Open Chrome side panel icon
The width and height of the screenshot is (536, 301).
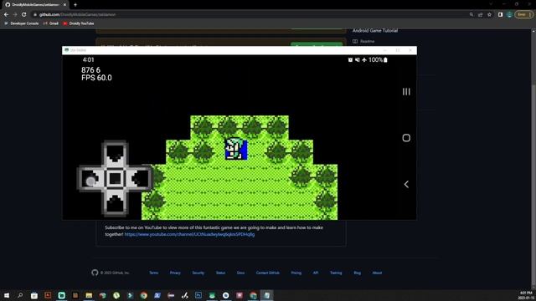click(500, 15)
